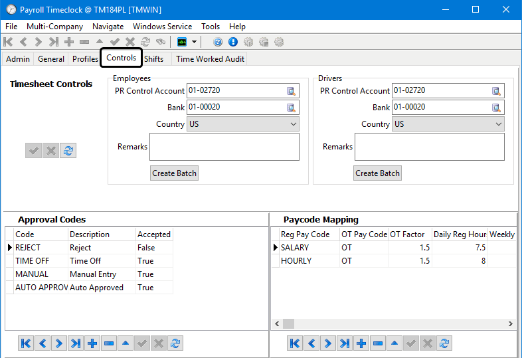522x358 pixels.
Task: Refresh the Approval Codes grid
Action: coord(175,343)
